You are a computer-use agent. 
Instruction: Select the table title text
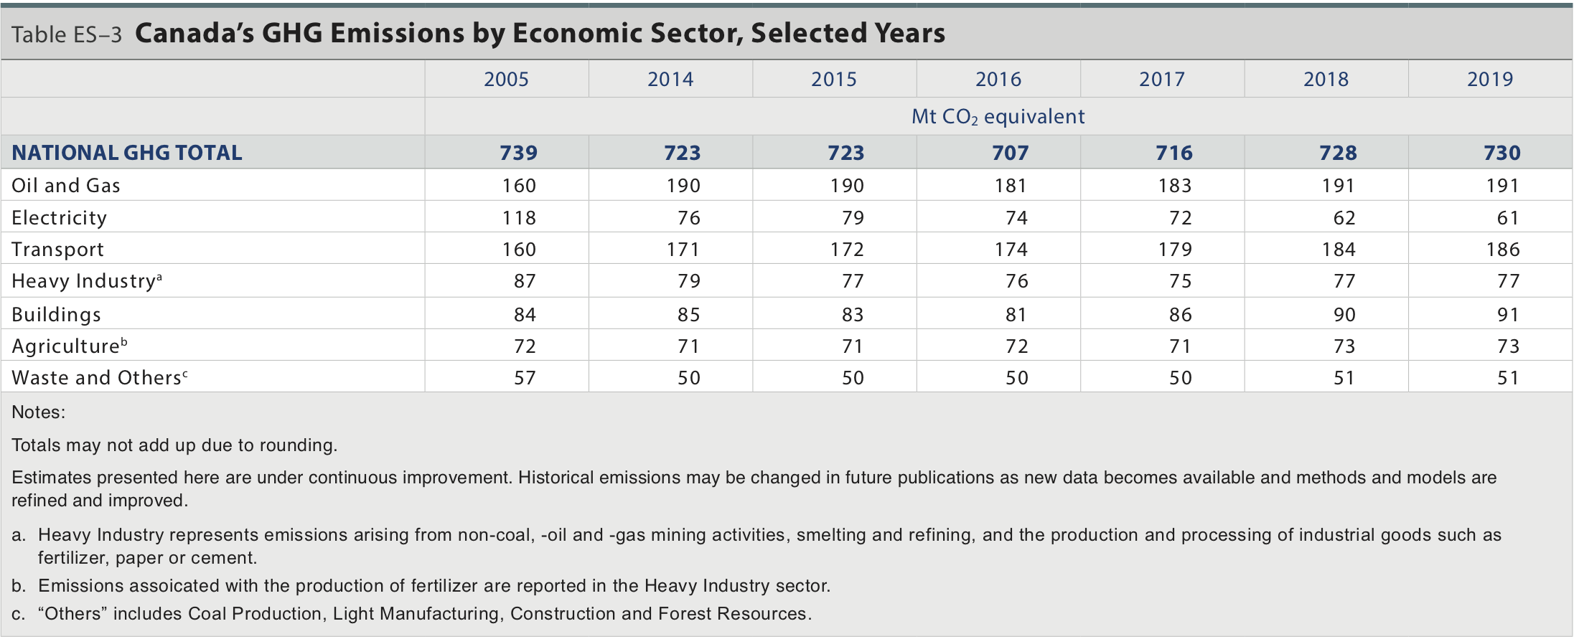(540, 33)
